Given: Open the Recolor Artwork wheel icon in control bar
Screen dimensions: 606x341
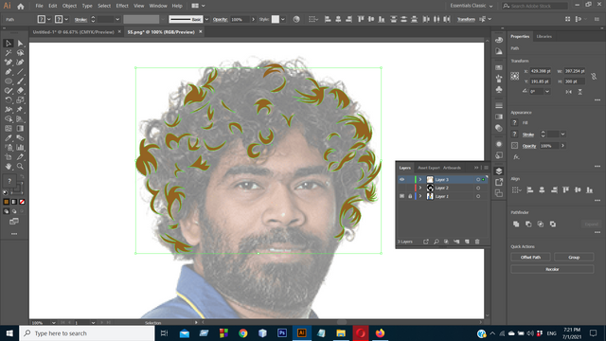Looking at the screenshot, I should coord(296,19).
